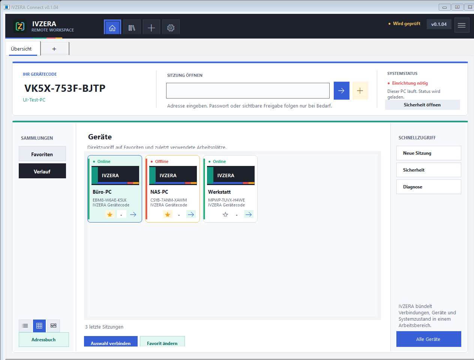Open the library/address book toolbar icon
Screen dimensions: 474x360
click(132, 28)
